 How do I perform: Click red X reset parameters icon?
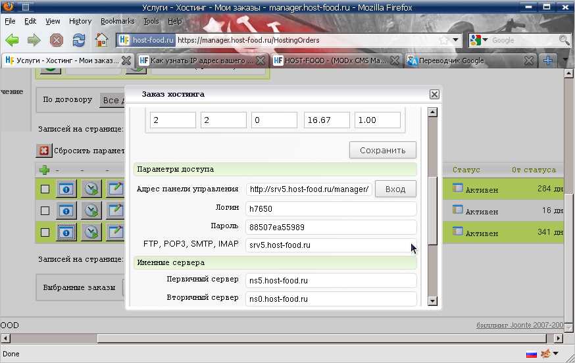[x=43, y=151]
